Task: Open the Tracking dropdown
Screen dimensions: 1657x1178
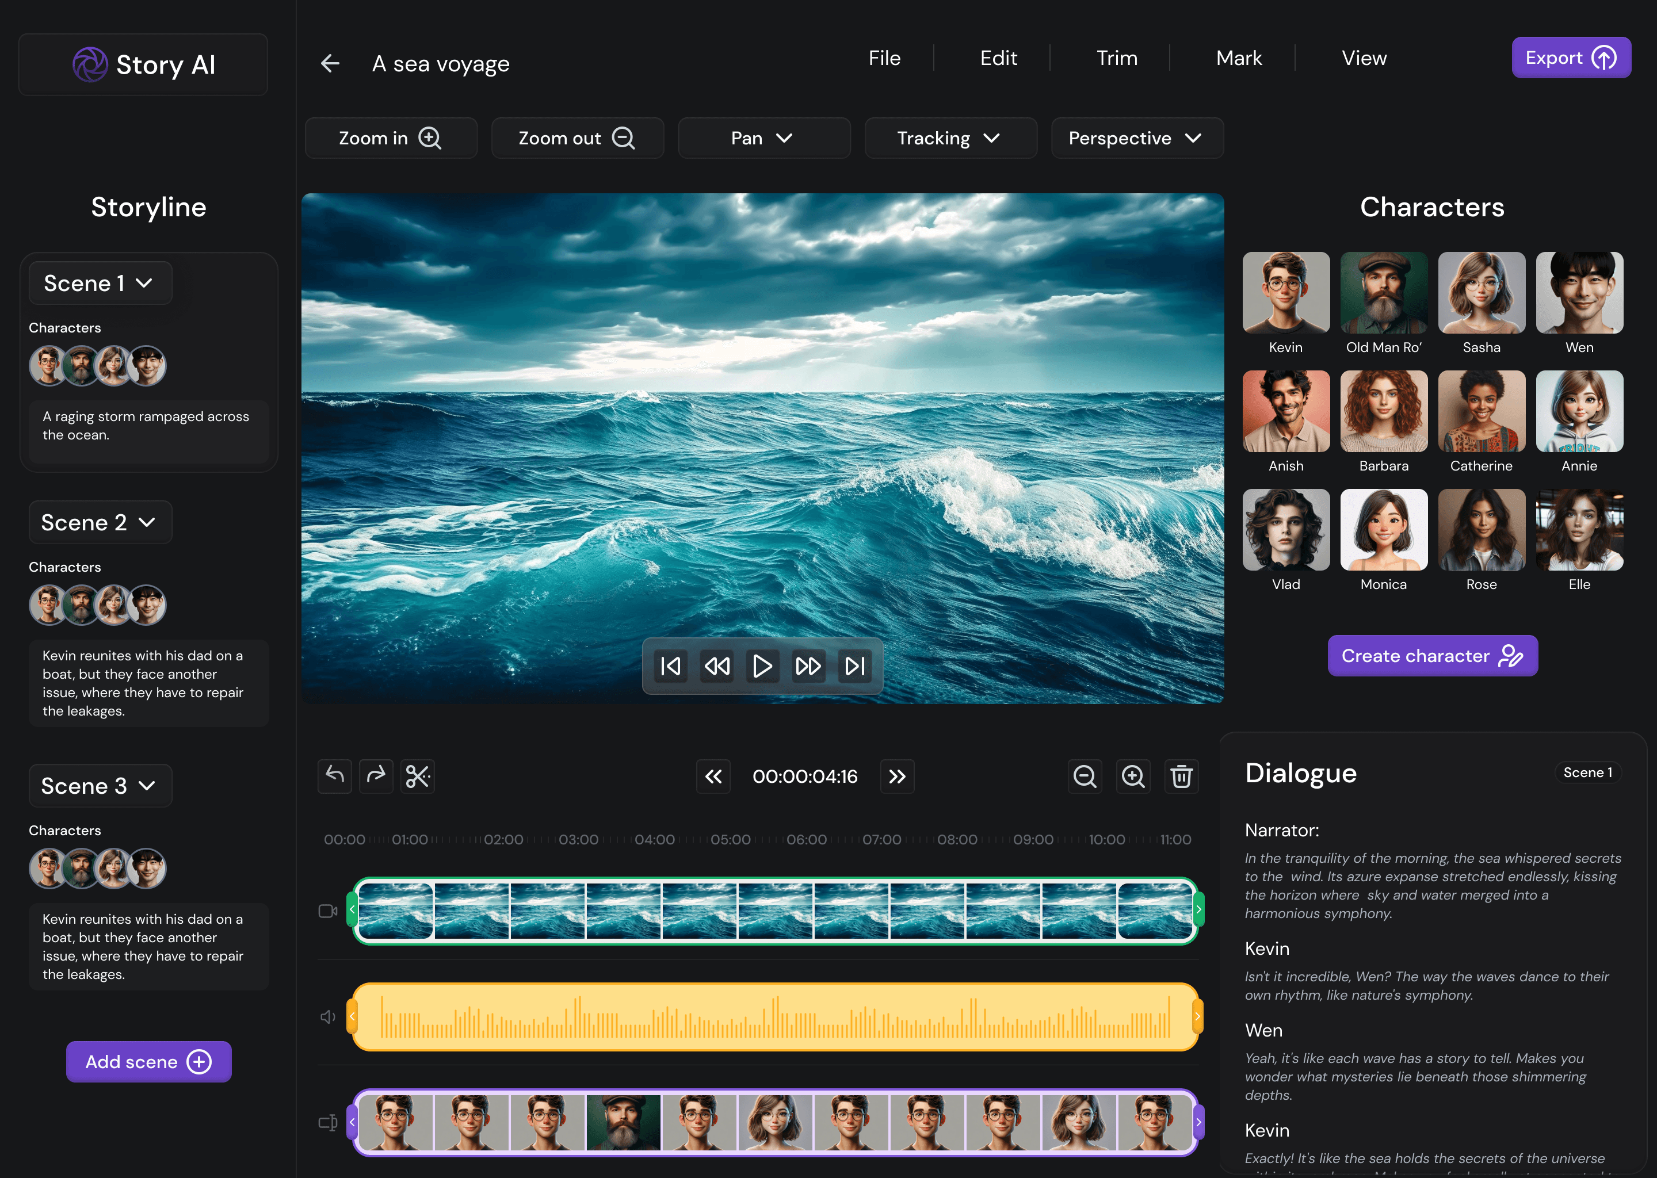Action: click(950, 138)
